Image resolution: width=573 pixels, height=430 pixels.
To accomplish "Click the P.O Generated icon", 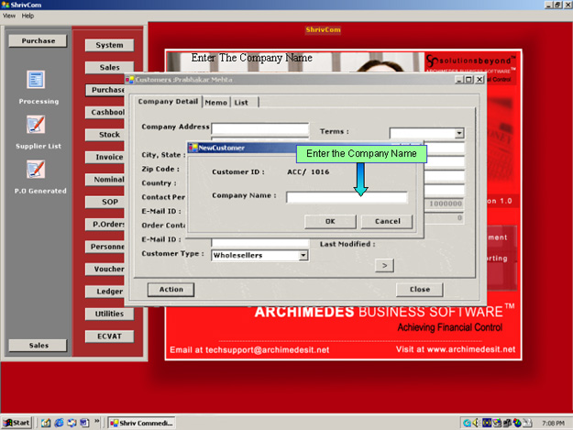I will click(36, 169).
